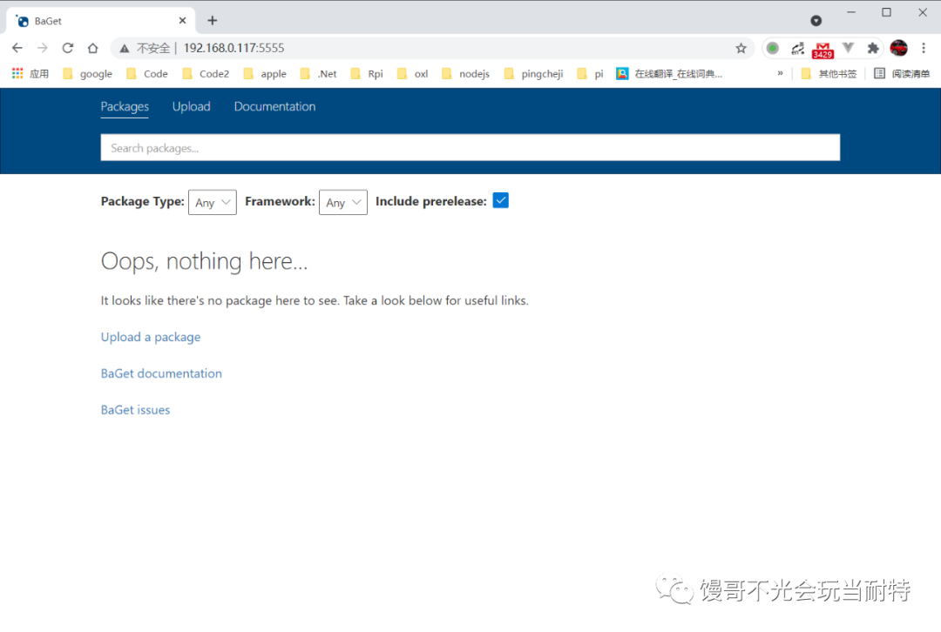This screenshot has height=632, width=941.
Task: Open the Rpi bookmark folder
Action: [x=367, y=73]
